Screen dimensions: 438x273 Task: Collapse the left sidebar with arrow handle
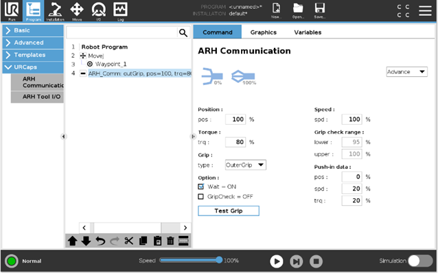(63, 136)
